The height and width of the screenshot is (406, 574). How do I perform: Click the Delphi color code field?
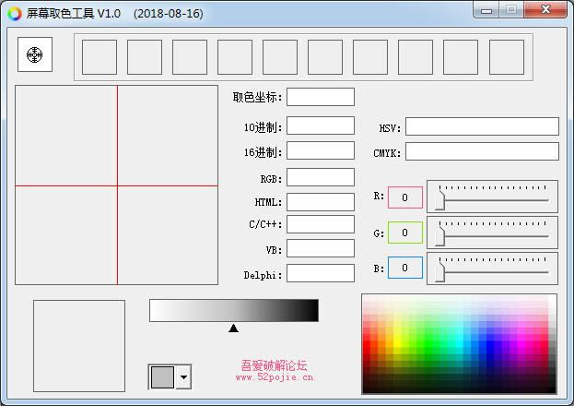(321, 274)
